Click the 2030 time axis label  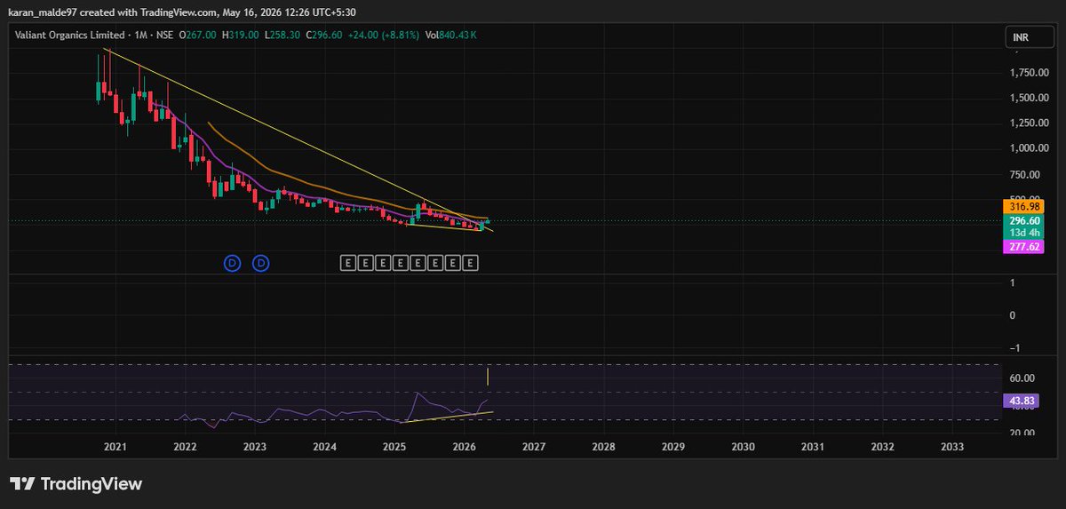coord(743,446)
